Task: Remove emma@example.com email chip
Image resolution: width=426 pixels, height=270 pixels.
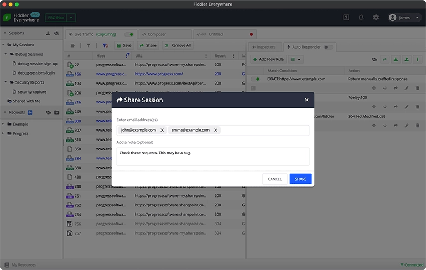Action: pyautogui.click(x=215, y=130)
